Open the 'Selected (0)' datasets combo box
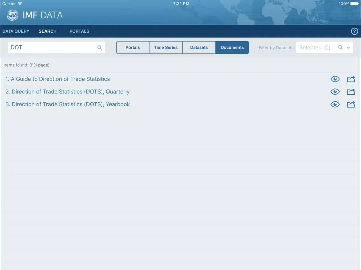Viewport: 361px width, 270px height. pos(325,48)
